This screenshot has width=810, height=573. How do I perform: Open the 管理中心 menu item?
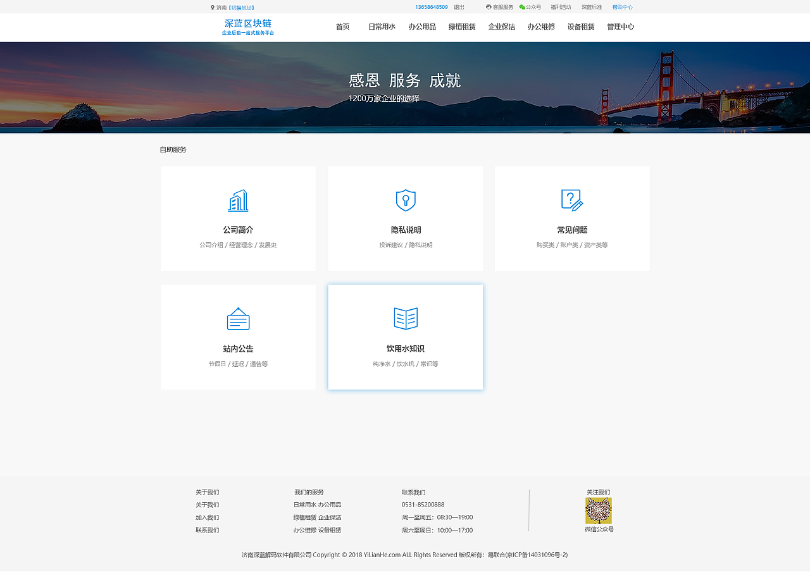[x=620, y=27]
